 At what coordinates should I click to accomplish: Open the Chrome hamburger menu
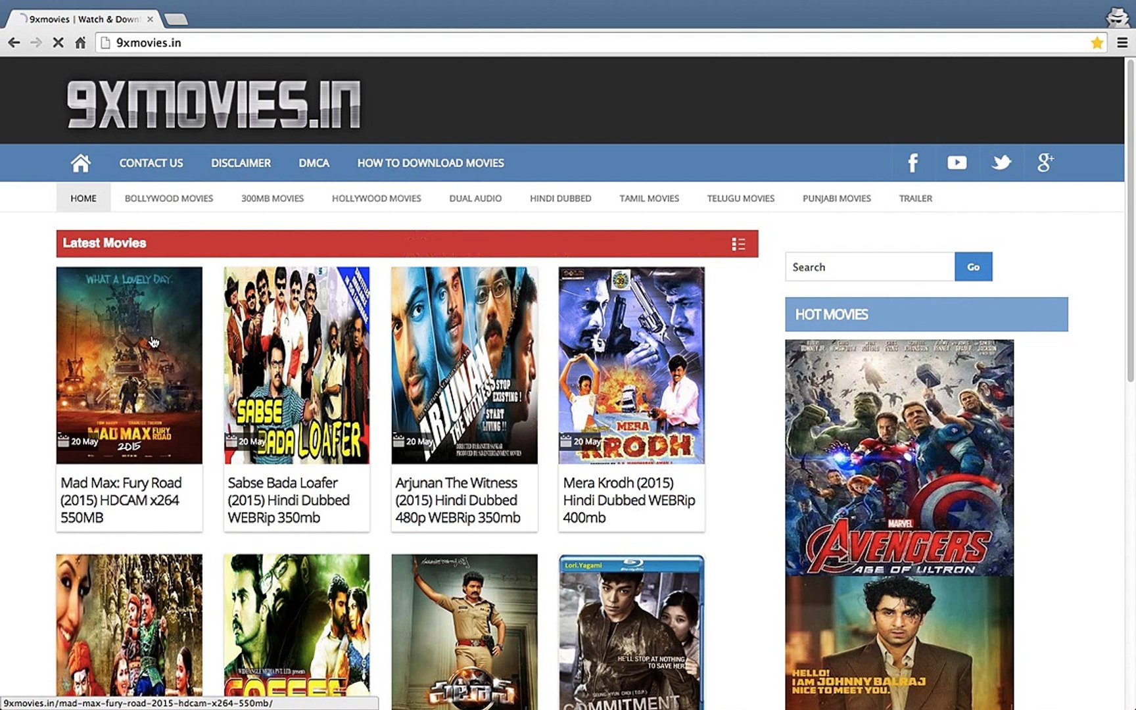[1122, 43]
